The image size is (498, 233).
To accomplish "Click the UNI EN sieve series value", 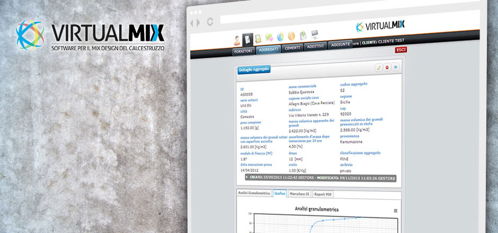I will point(246,105).
